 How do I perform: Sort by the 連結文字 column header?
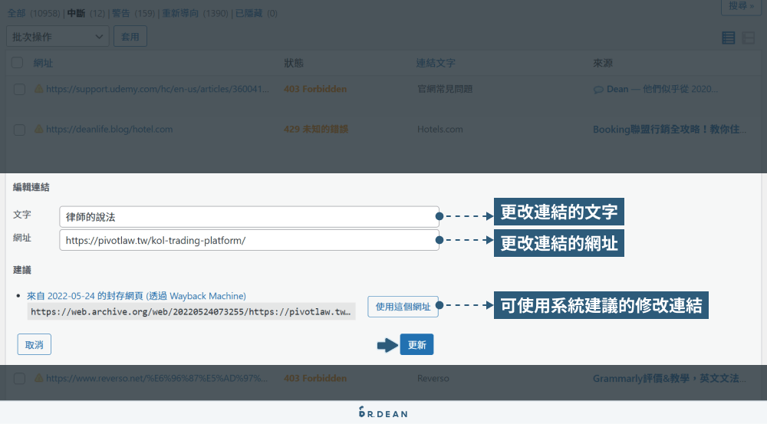436,63
